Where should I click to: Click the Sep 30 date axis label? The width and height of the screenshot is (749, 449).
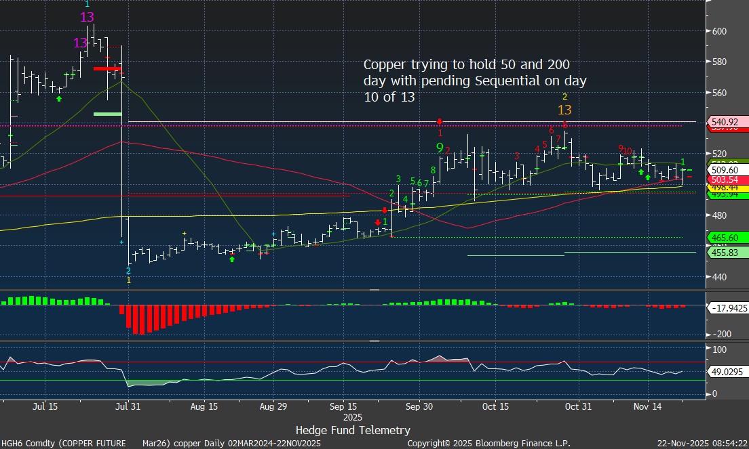pos(419,407)
